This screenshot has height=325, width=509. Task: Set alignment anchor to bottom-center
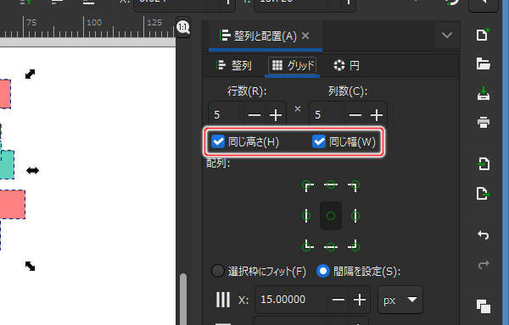pyautogui.click(x=331, y=246)
